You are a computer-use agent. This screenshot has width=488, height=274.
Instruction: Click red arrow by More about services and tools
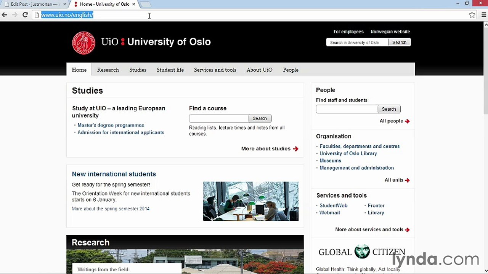coord(407,230)
